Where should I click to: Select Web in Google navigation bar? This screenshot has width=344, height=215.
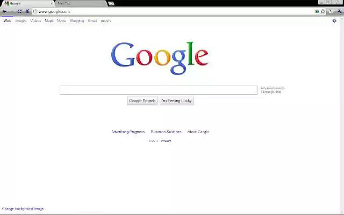7,21
